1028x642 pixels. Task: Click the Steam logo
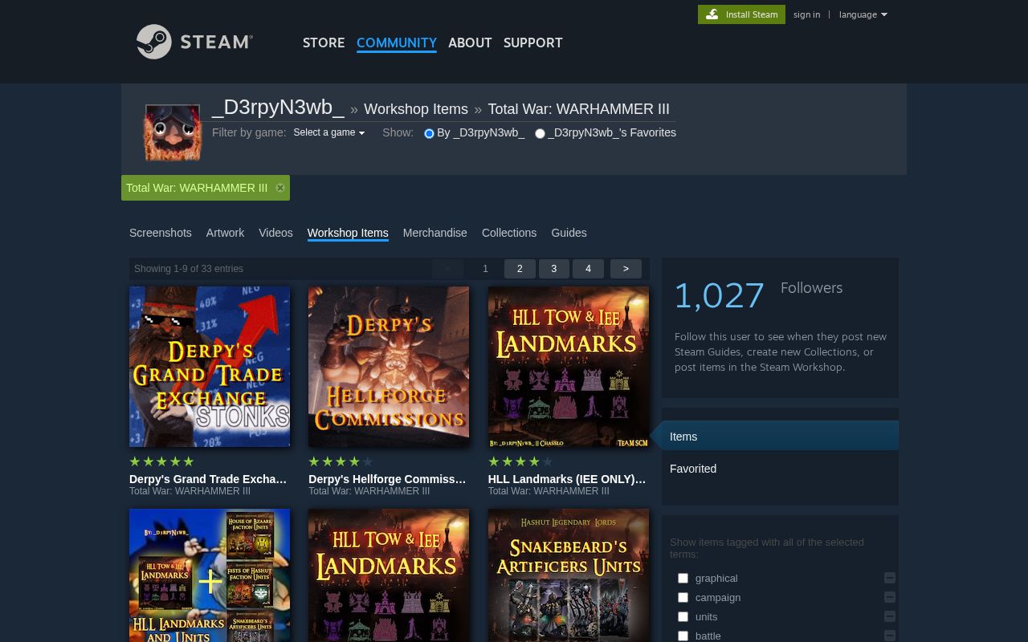click(x=194, y=42)
